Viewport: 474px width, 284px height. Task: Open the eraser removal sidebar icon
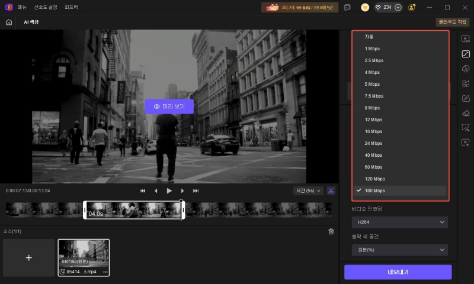(x=466, y=113)
